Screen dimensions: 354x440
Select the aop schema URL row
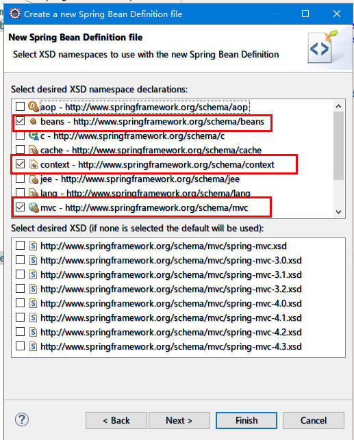pyautogui.click(x=144, y=107)
